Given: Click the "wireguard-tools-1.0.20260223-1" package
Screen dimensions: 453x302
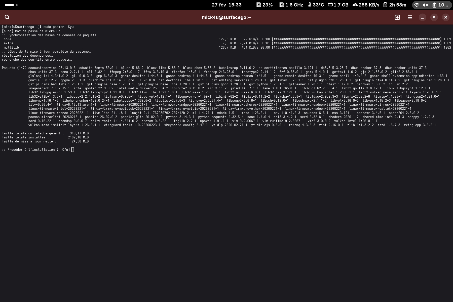Looking at the screenshot, I should coord(132,125).
